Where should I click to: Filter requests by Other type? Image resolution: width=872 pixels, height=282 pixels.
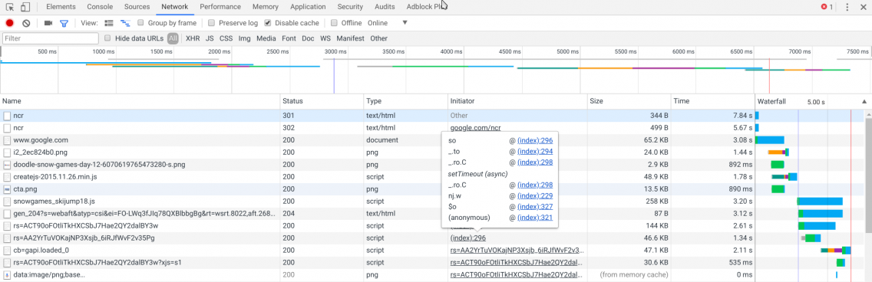pos(378,38)
